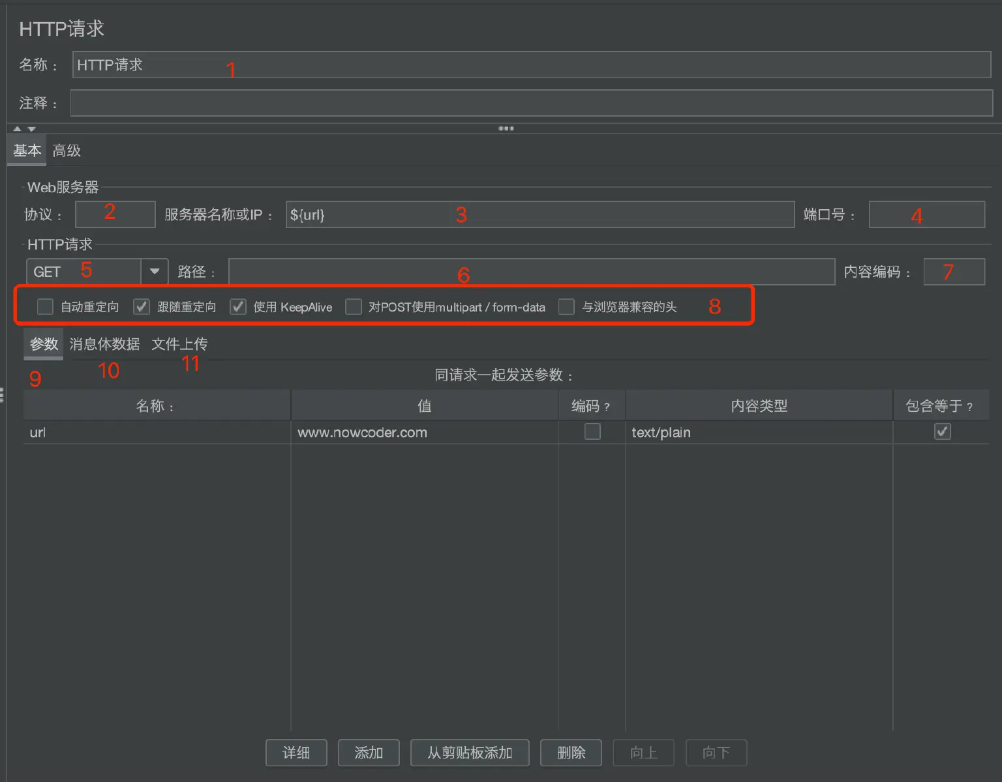Check the 与浏览器兼容的头 checkbox
1002x782 pixels.
point(566,306)
